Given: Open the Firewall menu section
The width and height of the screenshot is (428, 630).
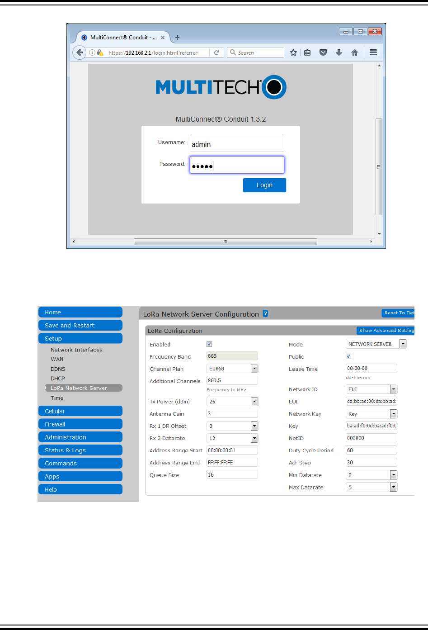Looking at the screenshot, I should click(80, 424).
